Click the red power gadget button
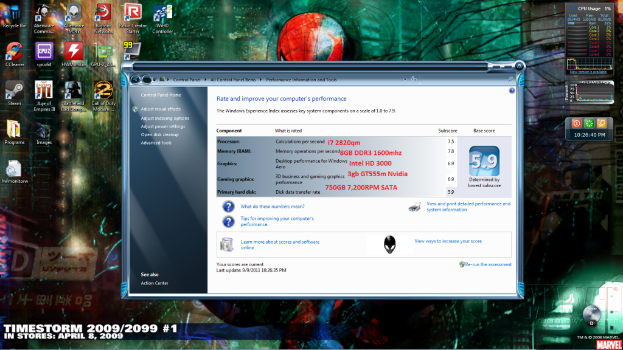This screenshot has height=350, width=623. click(577, 123)
